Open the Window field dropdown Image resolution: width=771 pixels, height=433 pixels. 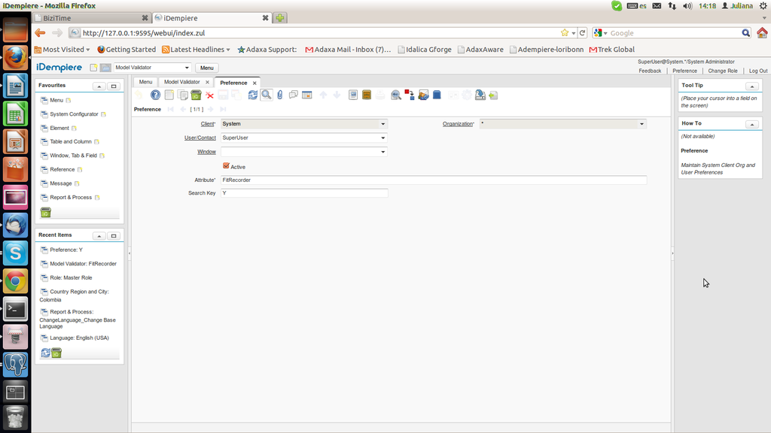(382, 152)
